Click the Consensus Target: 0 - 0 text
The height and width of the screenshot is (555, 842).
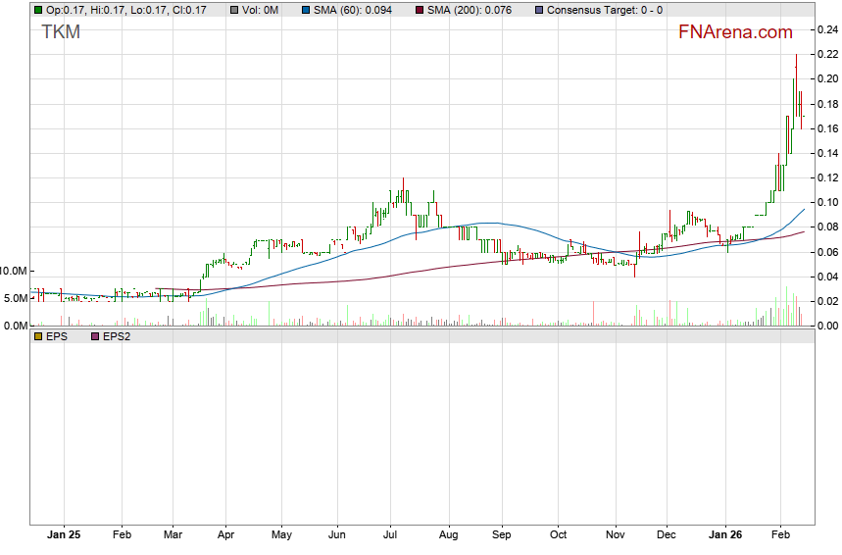605,10
